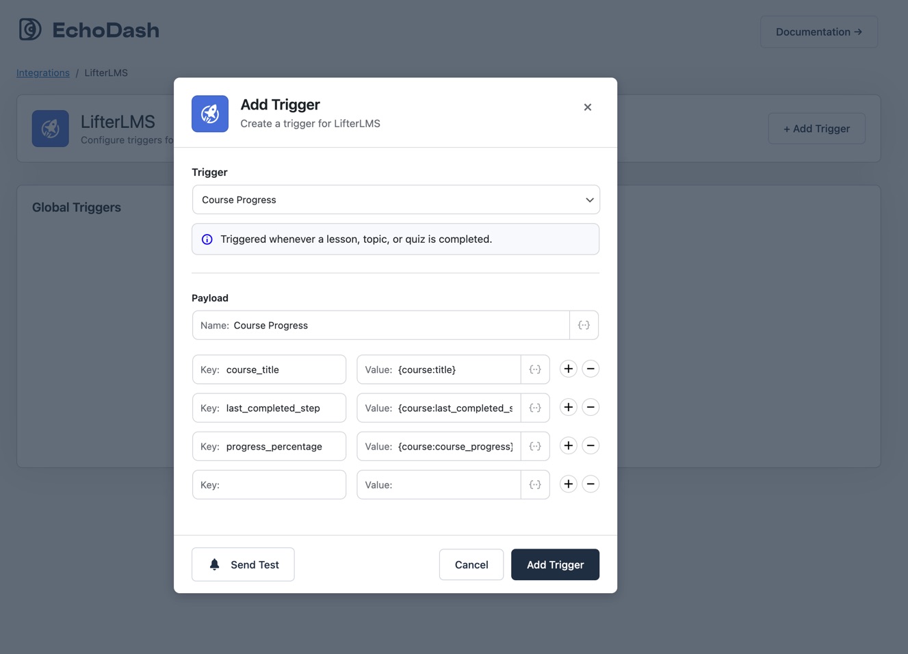Click the empty Key input field
The image size is (908, 654).
[269, 484]
